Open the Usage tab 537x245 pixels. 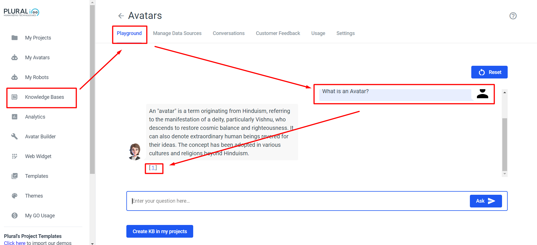pos(318,33)
